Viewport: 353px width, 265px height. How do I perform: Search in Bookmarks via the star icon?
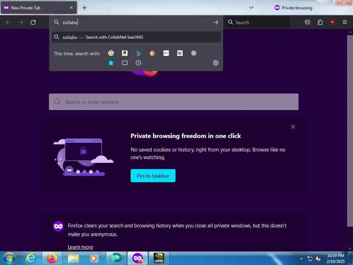pos(111,63)
